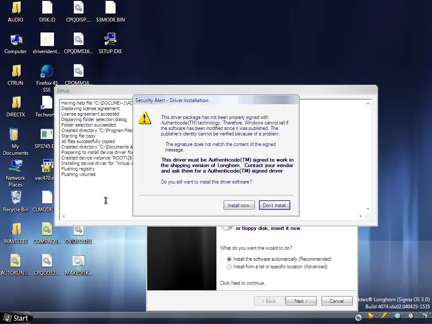Click the clock tray icon
Viewport: 432px width, 324px height.
[x=411, y=316]
